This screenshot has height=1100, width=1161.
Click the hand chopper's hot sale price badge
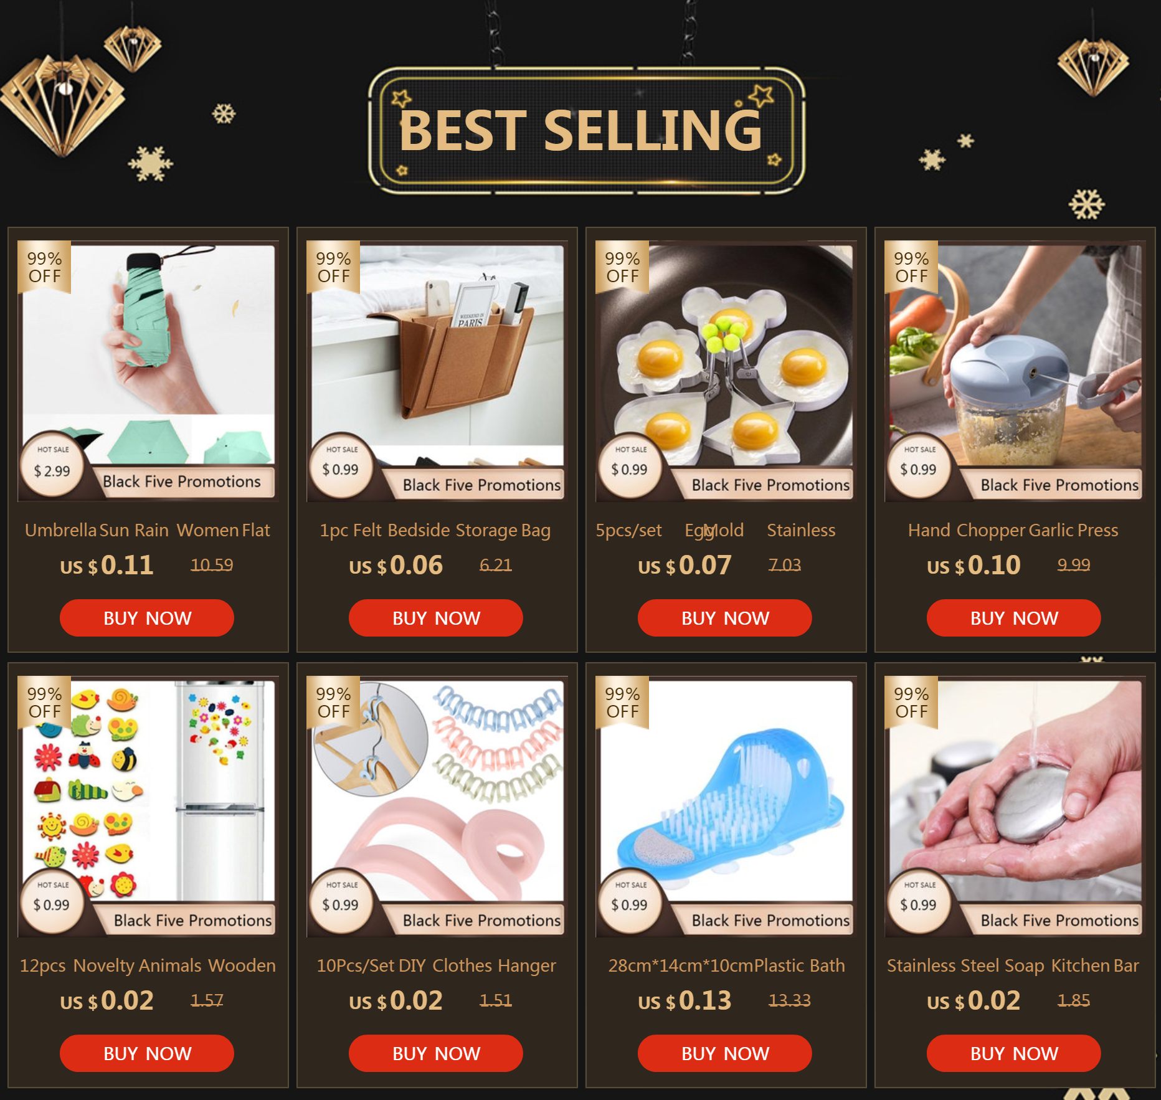pos(919,465)
